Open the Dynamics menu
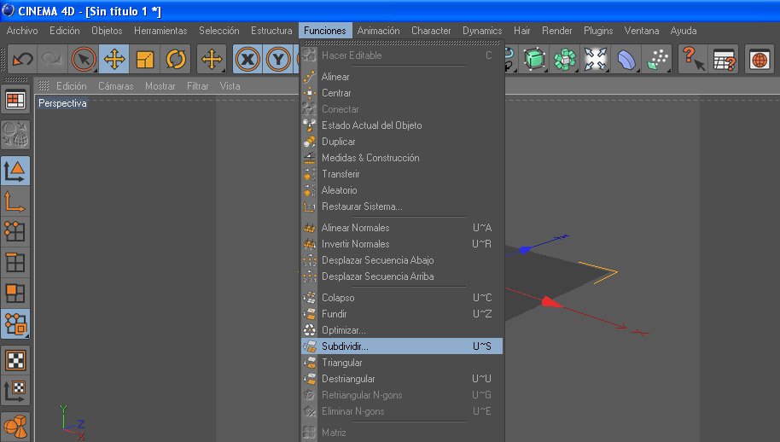This screenshot has height=442, width=780. click(x=482, y=31)
